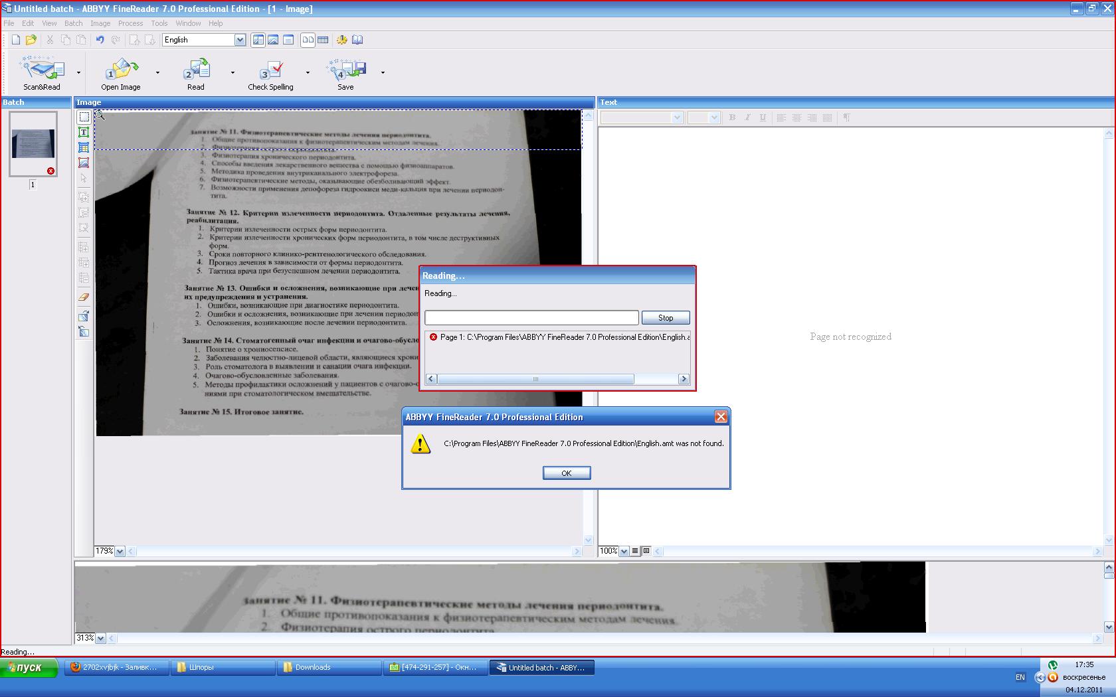Undo the last action

tap(100, 40)
